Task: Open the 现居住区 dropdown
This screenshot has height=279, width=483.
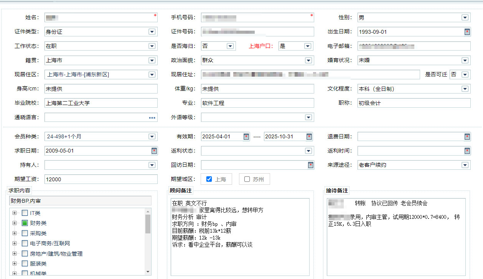Action: click(x=152, y=74)
